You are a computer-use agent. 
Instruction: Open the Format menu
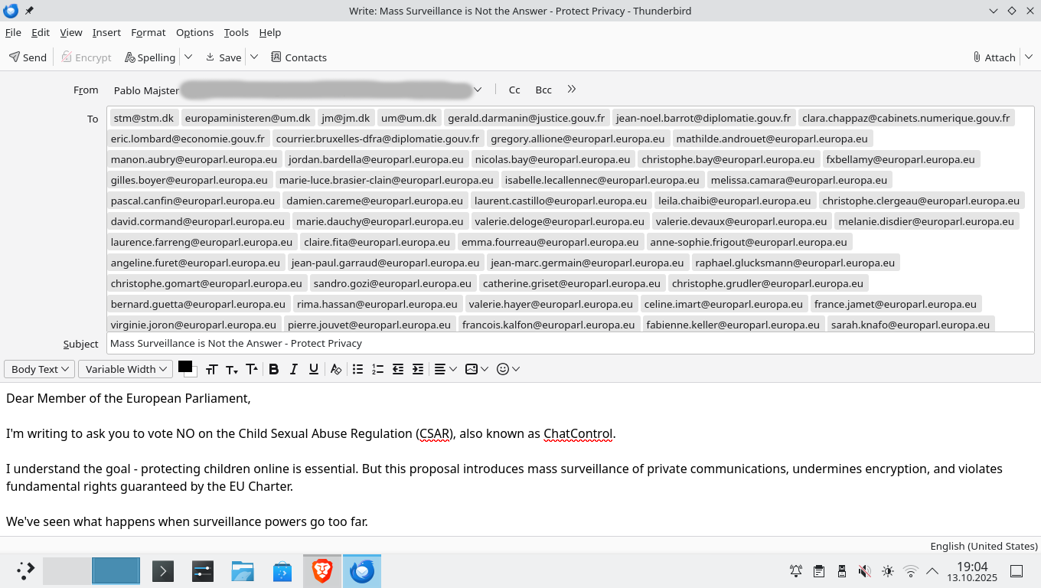(148, 32)
